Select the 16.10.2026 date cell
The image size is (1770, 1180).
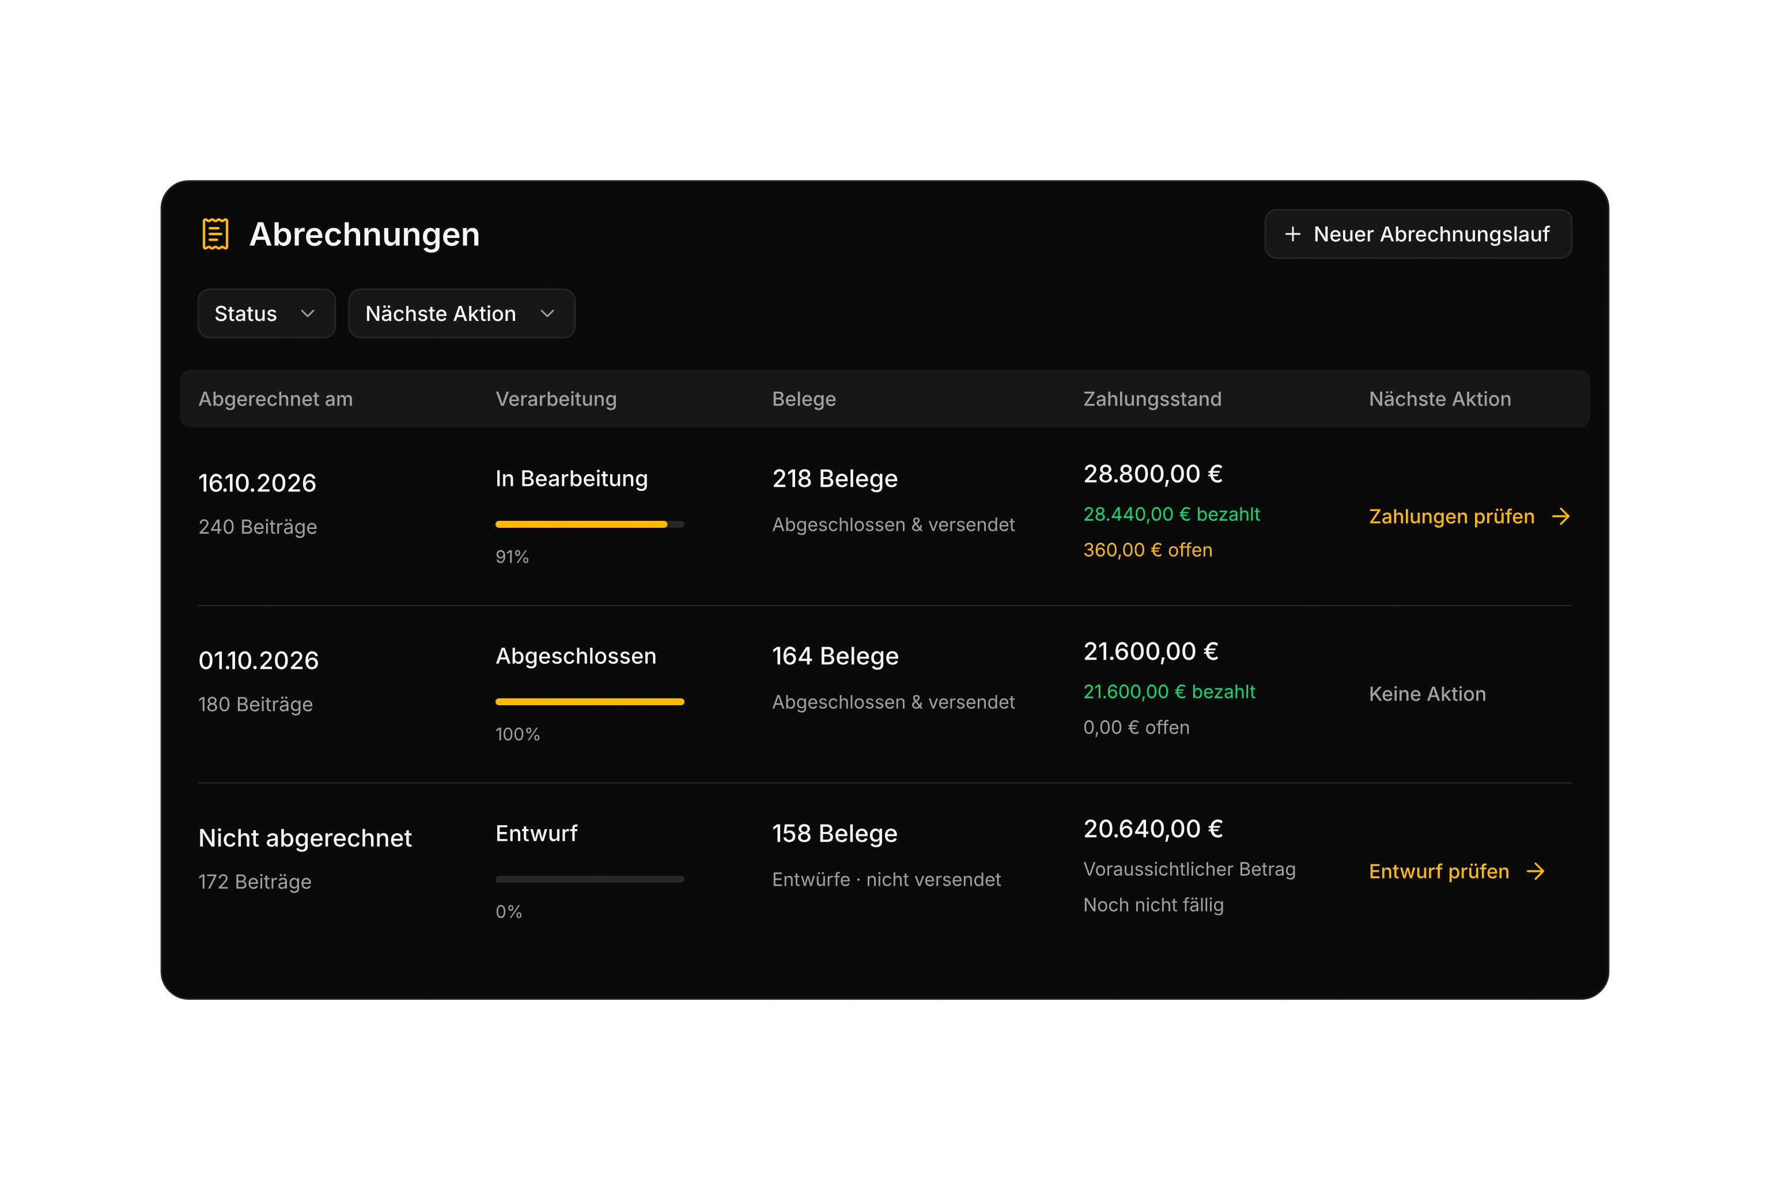(x=258, y=483)
